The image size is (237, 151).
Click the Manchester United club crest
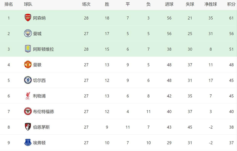click(x=28, y=64)
